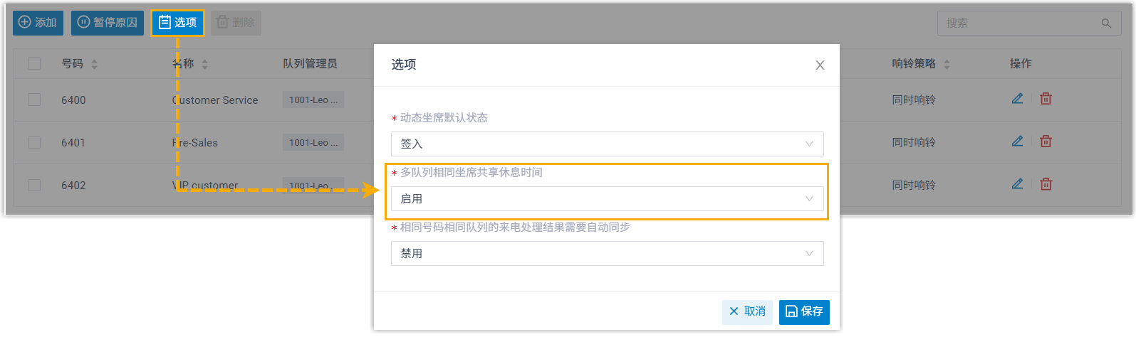1136x337 pixels.
Task: Toggle the select-all checkbox in table header
Action: (34, 63)
